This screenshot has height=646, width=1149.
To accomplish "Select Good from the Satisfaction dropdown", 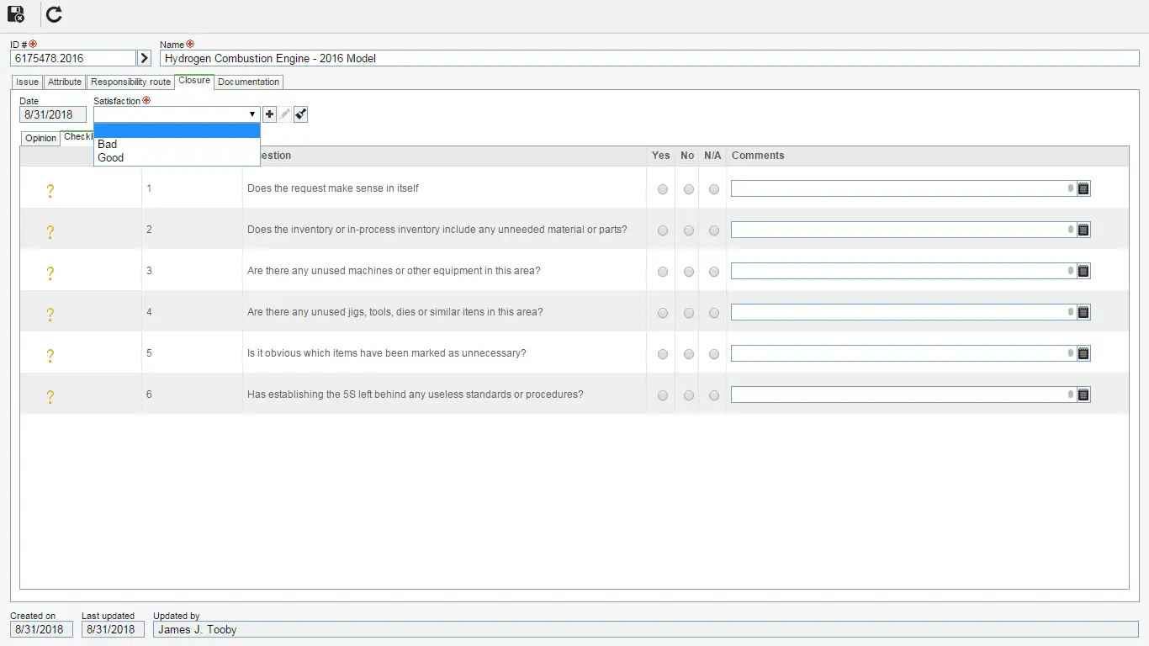I will [x=111, y=157].
